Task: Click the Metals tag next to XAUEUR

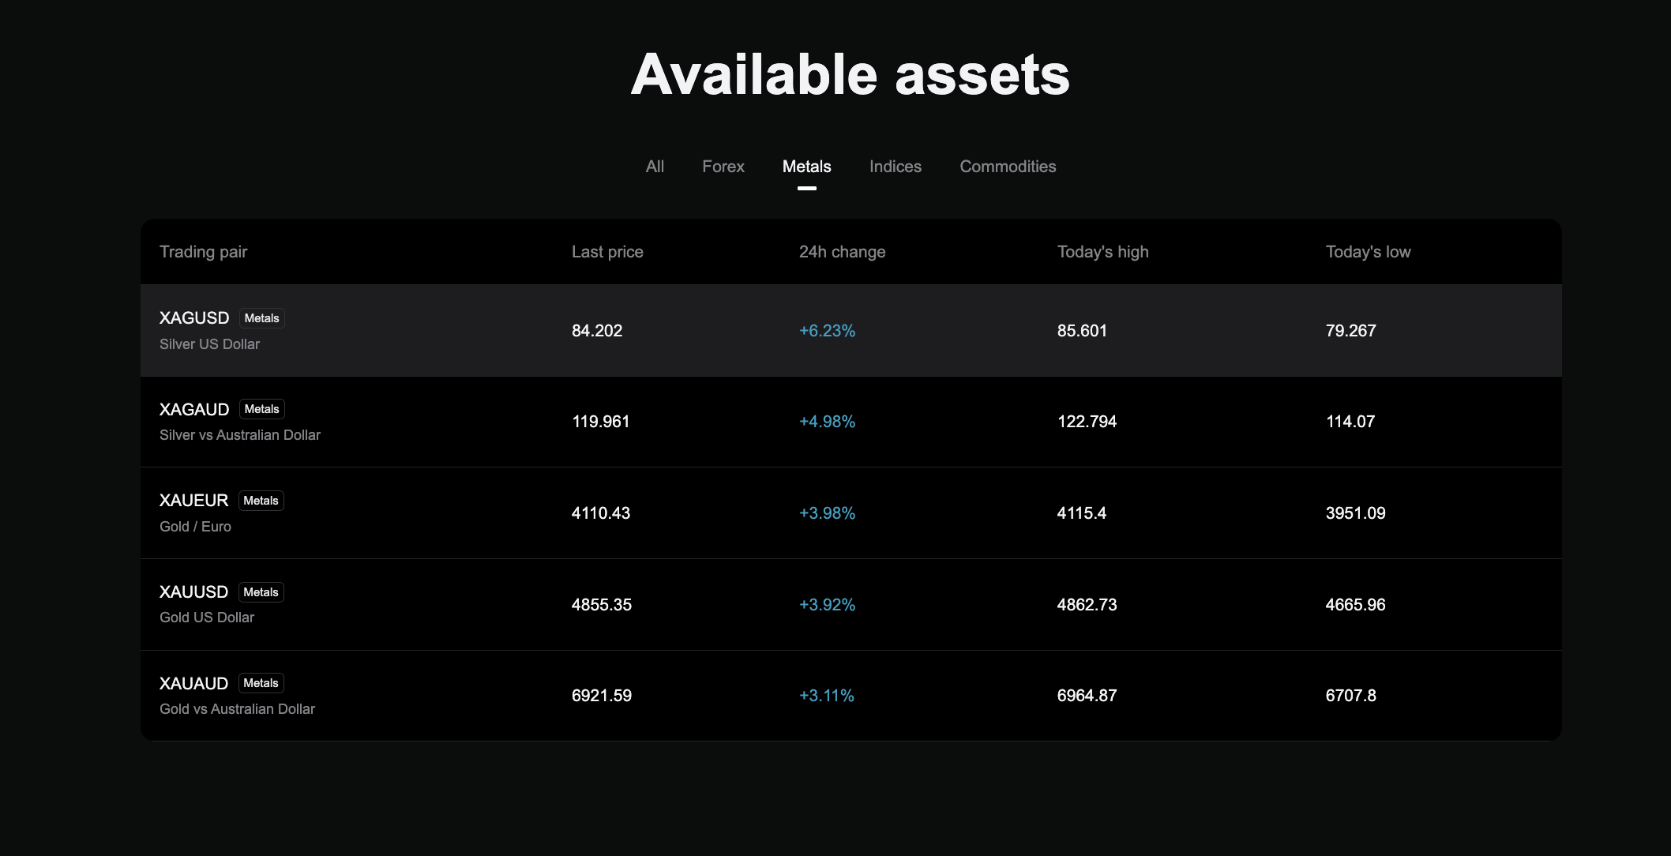Action: tap(261, 501)
